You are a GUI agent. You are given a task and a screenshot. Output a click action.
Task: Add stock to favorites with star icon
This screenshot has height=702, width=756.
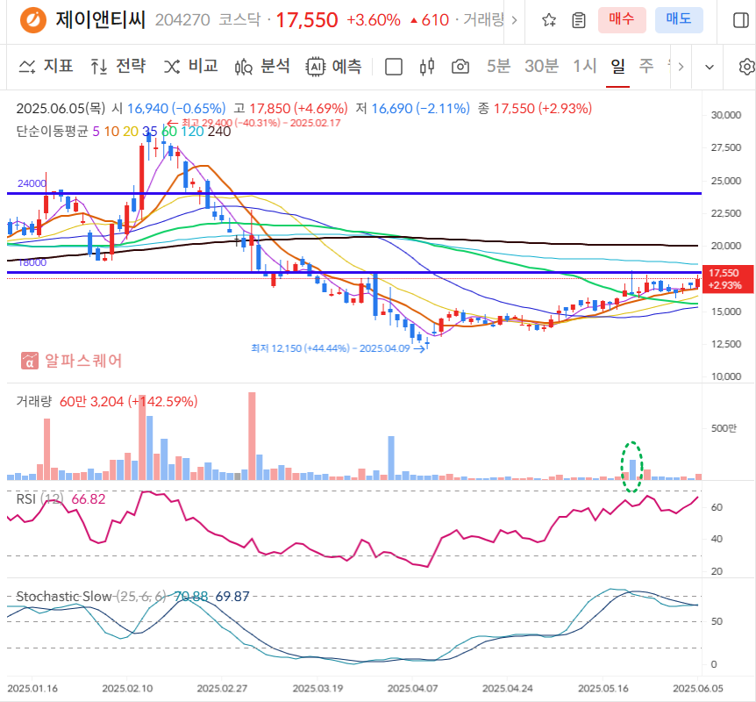point(549,20)
